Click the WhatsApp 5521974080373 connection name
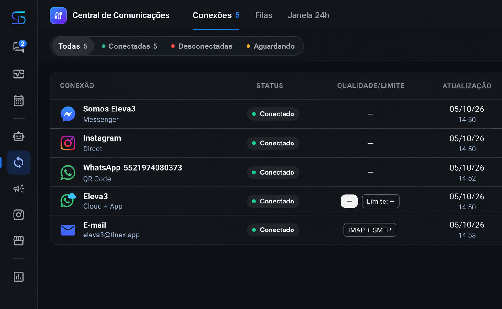 tap(133, 168)
